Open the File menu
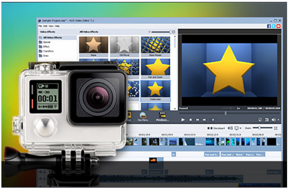288x190 pixels. (x=40, y=26)
